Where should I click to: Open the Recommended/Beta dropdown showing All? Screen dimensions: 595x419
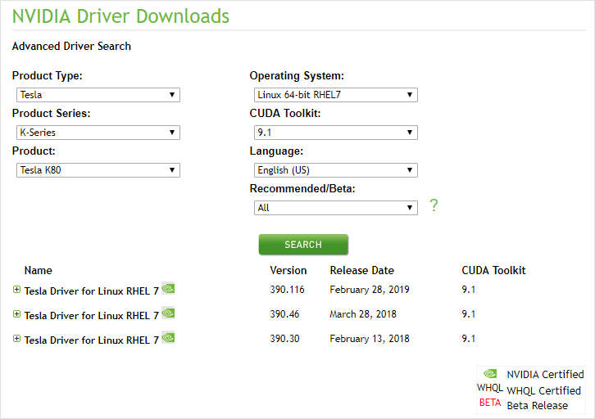click(x=336, y=208)
